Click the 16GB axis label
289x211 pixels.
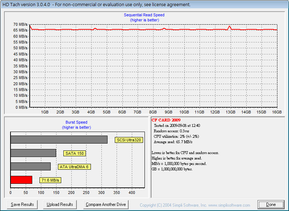pyautogui.click(x=277, y=112)
